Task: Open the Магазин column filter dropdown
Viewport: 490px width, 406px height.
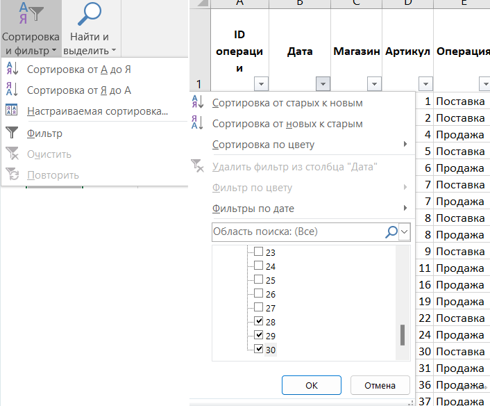Action: pyautogui.click(x=374, y=84)
